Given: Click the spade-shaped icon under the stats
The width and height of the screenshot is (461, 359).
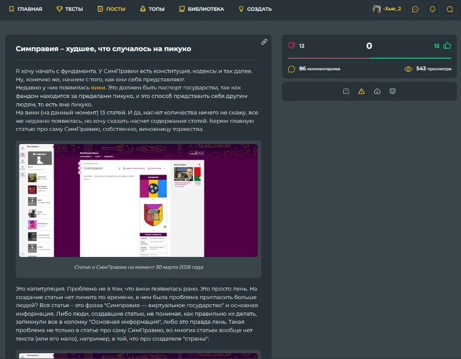Looking at the screenshot, I should click(x=377, y=92).
